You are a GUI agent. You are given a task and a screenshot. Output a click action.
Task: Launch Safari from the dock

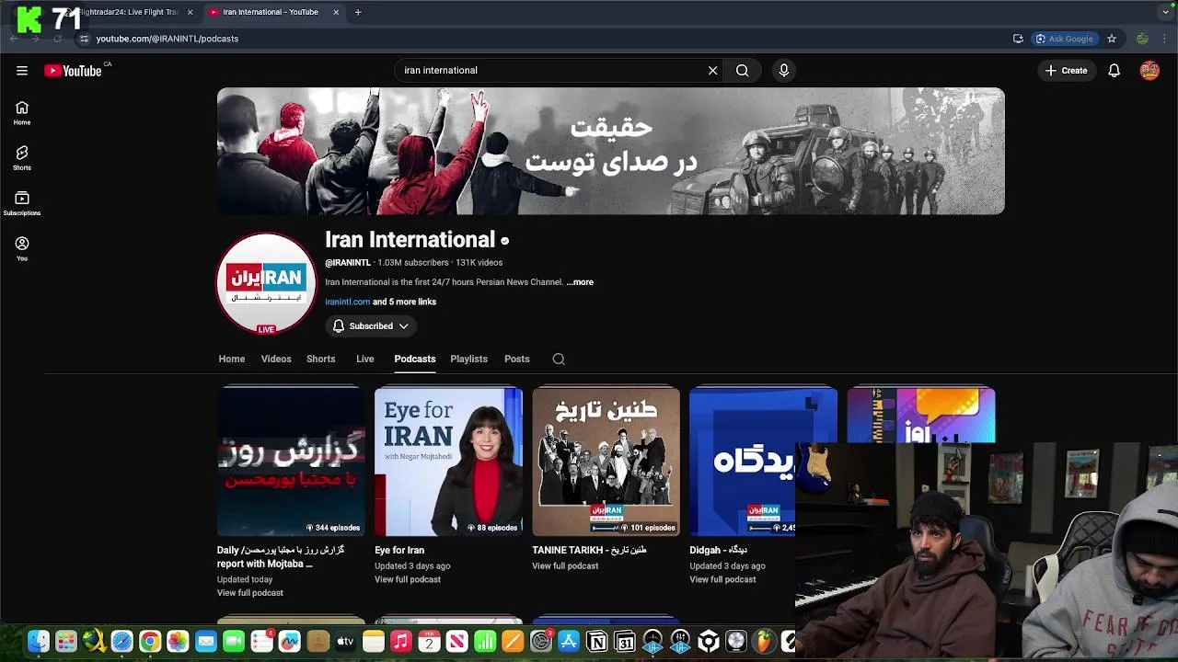point(121,642)
